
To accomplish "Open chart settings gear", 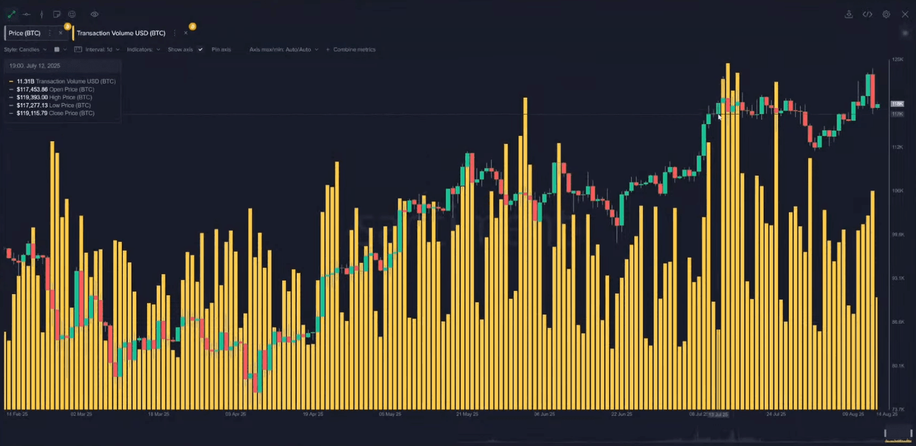I will (x=886, y=14).
